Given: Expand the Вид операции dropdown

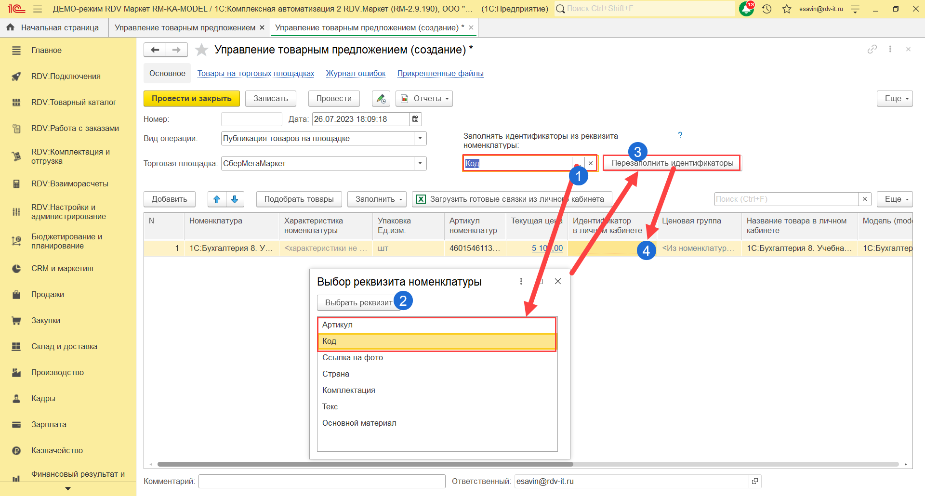Looking at the screenshot, I should (420, 138).
